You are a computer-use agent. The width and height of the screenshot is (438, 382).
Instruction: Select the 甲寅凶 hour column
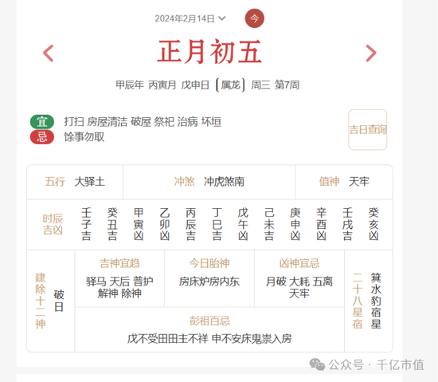point(139,225)
